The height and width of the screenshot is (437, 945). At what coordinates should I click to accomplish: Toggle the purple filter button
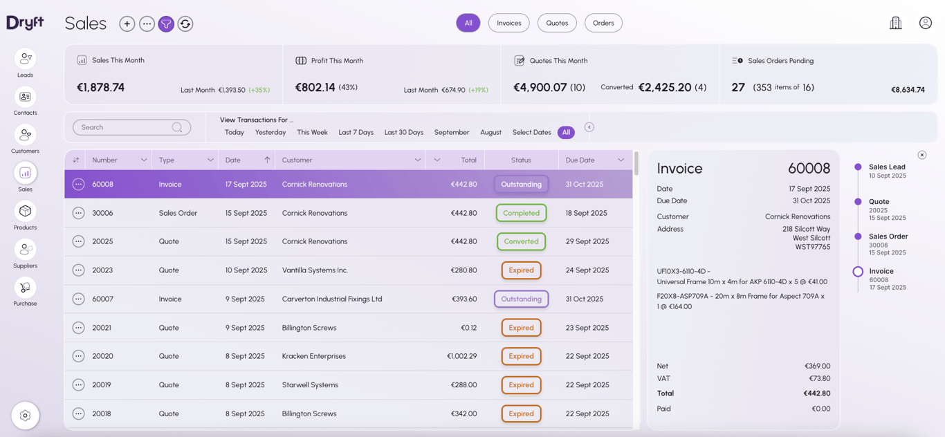point(166,24)
